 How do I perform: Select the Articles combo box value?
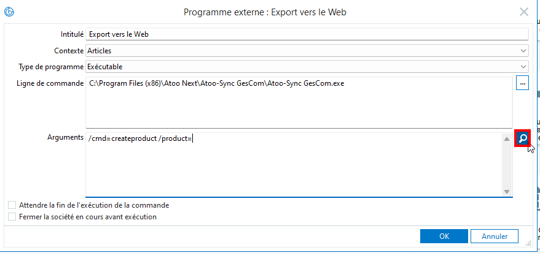click(307, 51)
